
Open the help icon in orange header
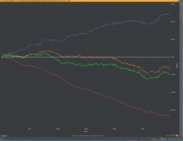coord(179,1)
